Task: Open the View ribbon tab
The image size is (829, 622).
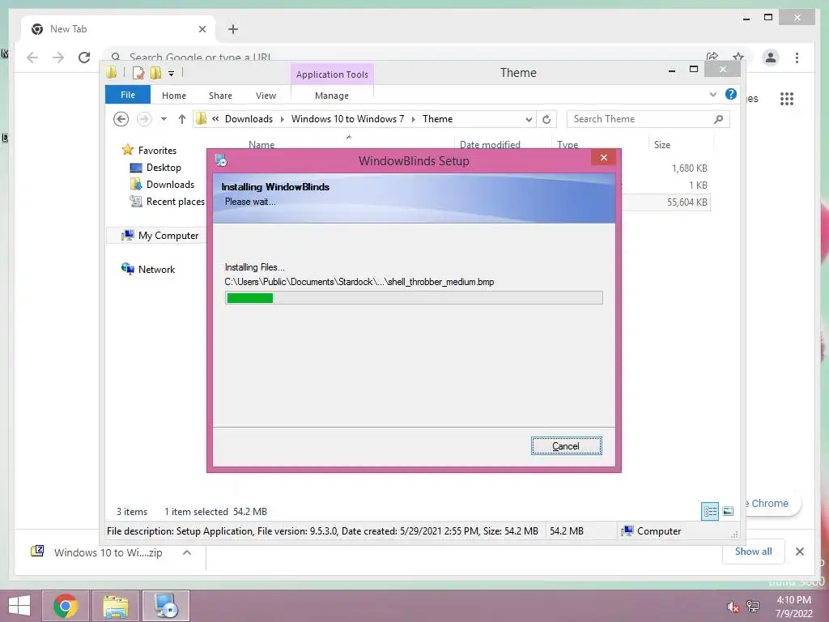Action: click(x=266, y=96)
